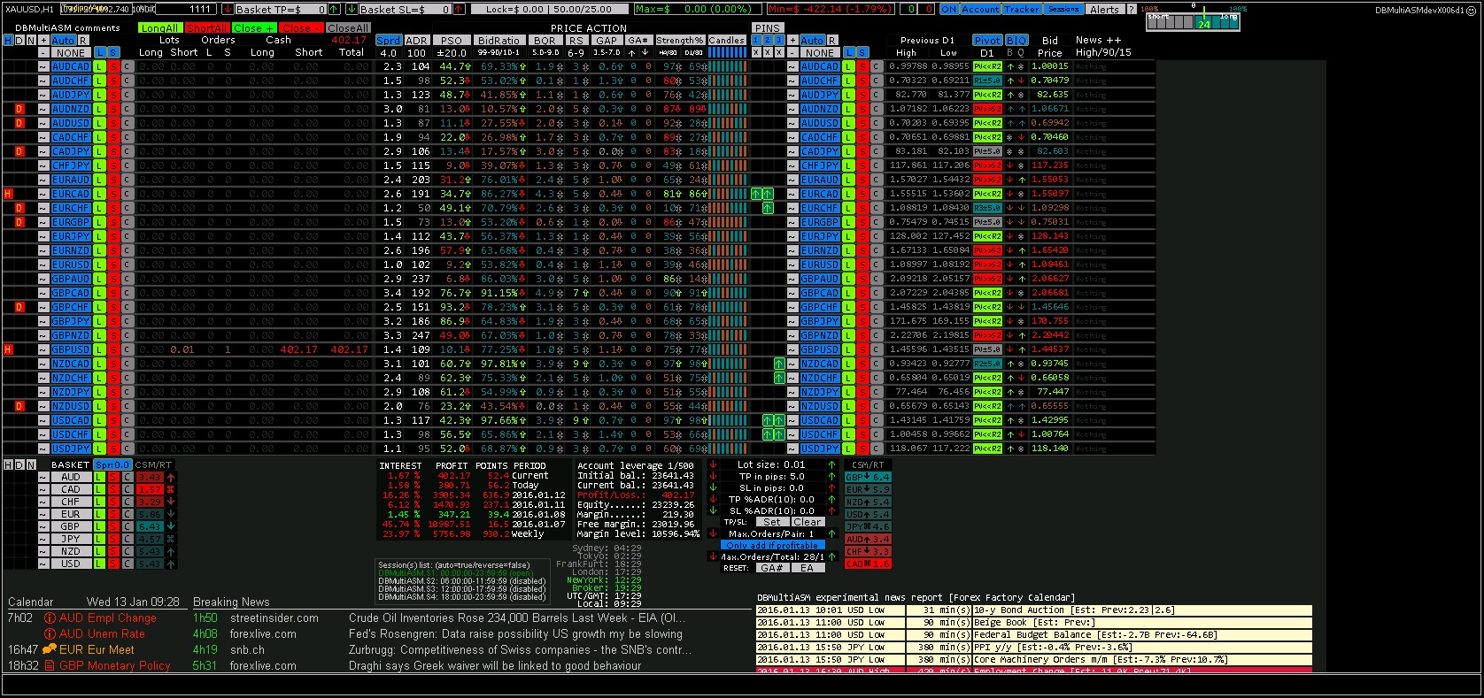Click GBP 6.4 strength box in CSM/RT list
The image size is (1484, 698).
(x=868, y=477)
